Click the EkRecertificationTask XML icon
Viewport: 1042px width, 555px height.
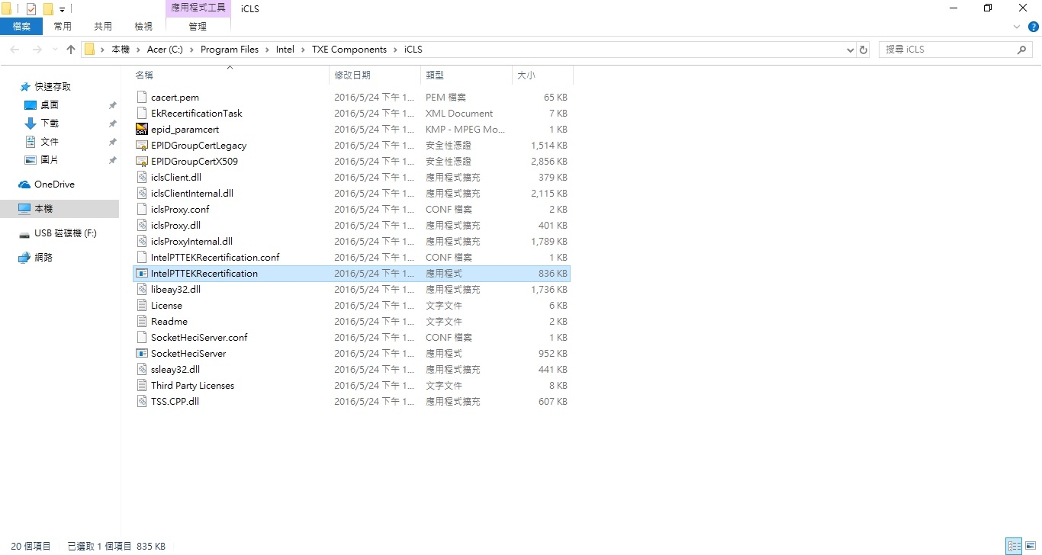pyautogui.click(x=141, y=113)
